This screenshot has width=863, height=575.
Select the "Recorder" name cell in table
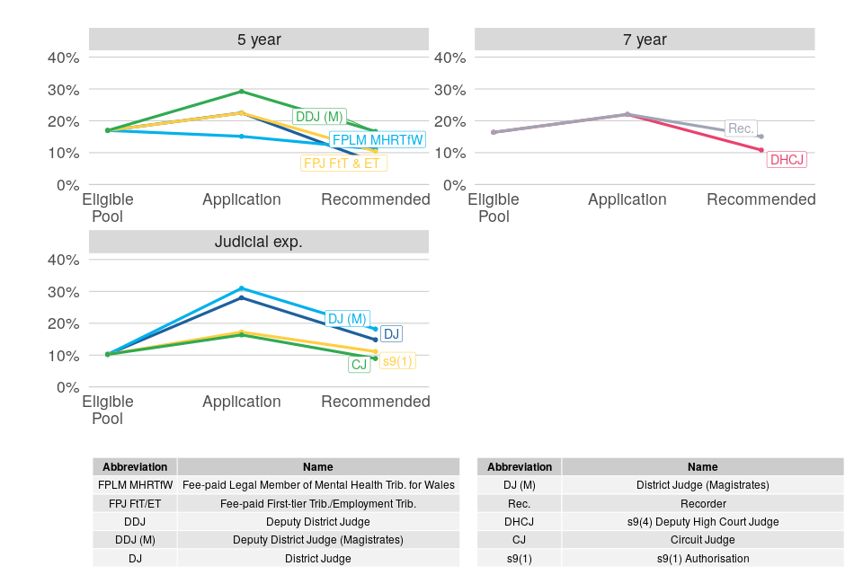point(702,504)
